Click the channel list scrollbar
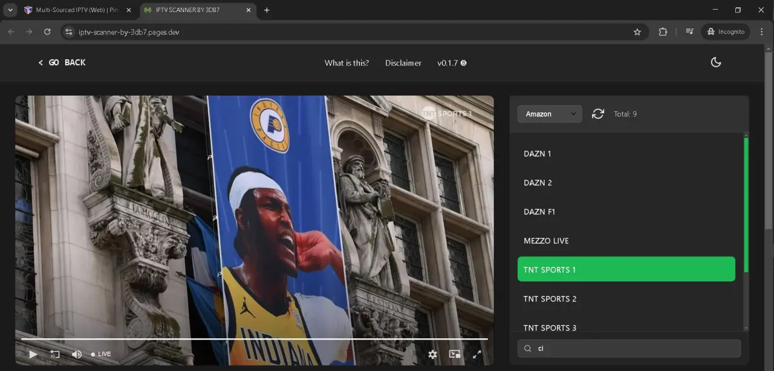 coord(746,205)
